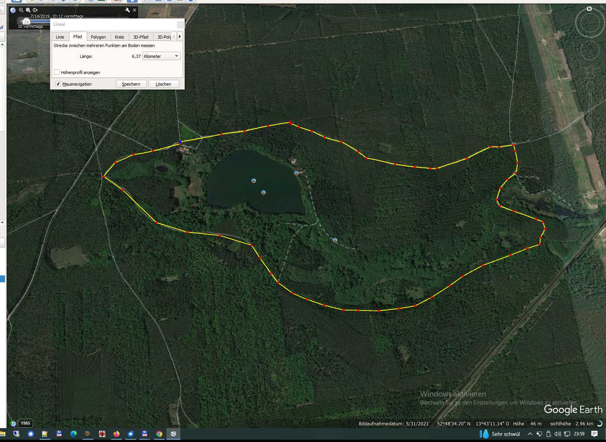This screenshot has height=442, width=606.
Task: Click the animate time playback icon
Action: pos(35,10)
